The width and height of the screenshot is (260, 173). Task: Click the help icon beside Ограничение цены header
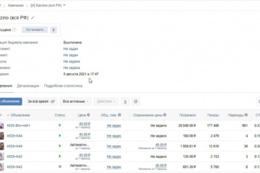[x=165, y=115]
